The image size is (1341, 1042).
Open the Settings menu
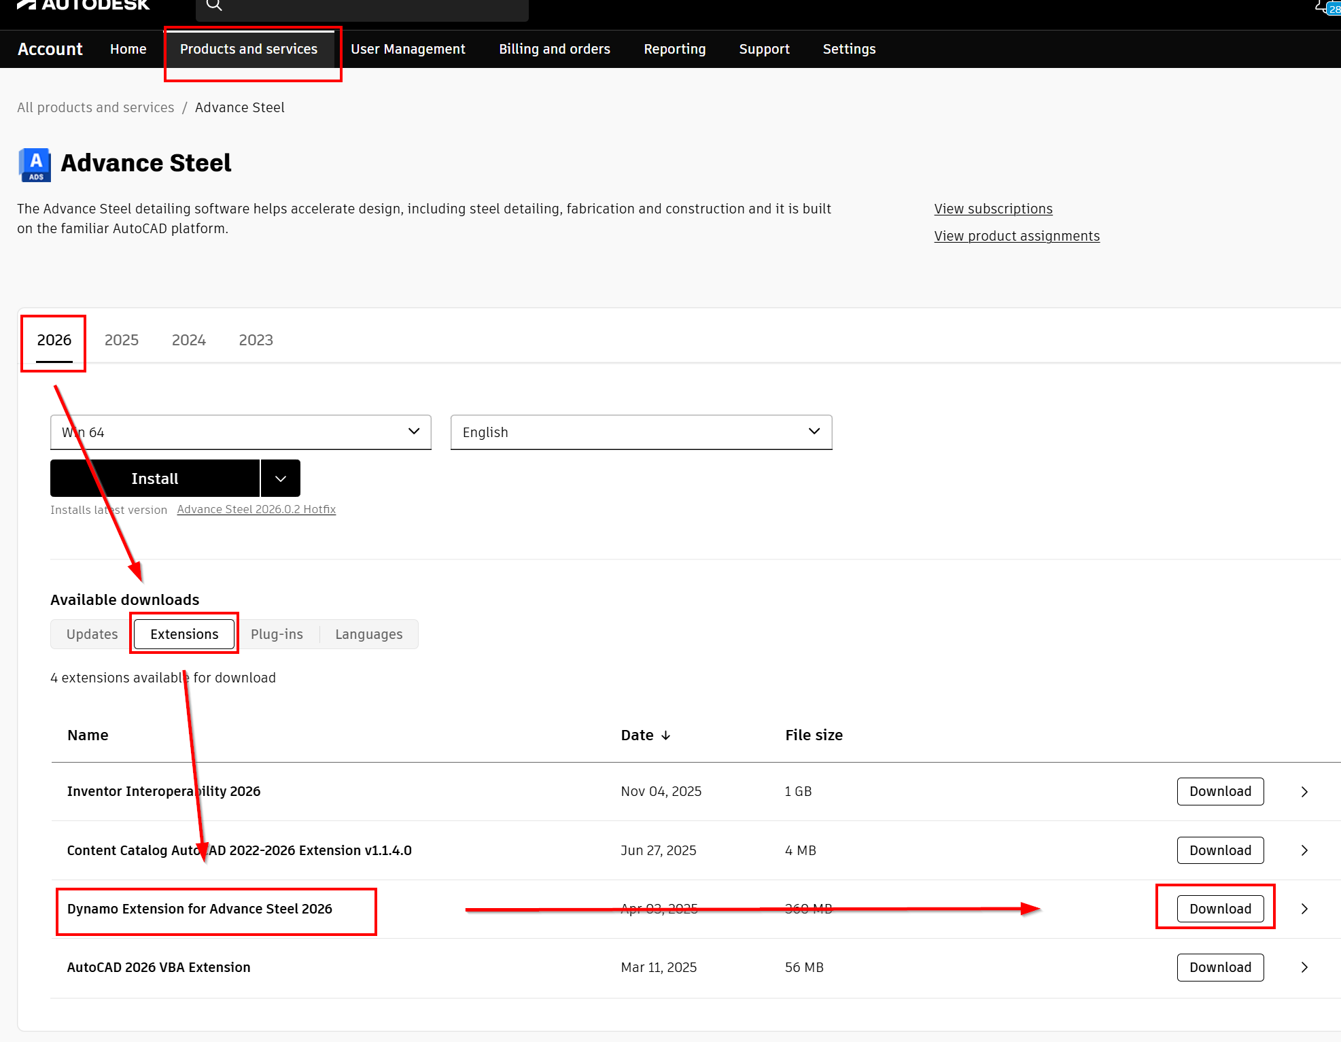[x=850, y=49]
